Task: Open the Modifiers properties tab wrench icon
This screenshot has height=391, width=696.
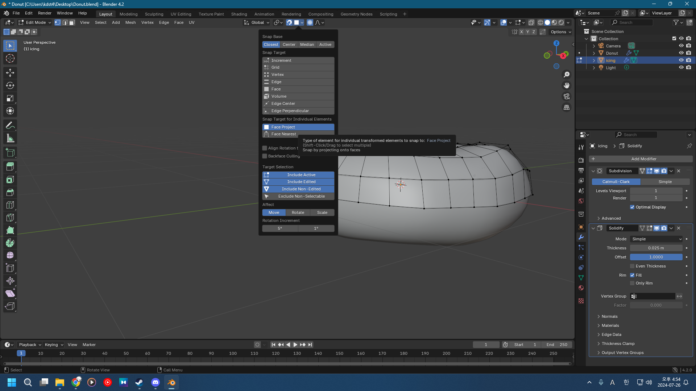Action: pyautogui.click(x=581, y=237)
